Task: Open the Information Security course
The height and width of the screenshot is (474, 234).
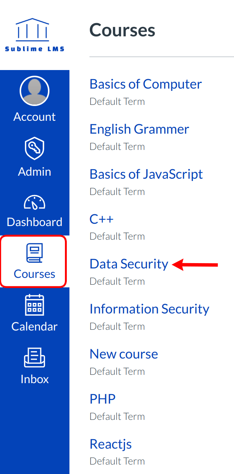Action: [x=149, y=309]
